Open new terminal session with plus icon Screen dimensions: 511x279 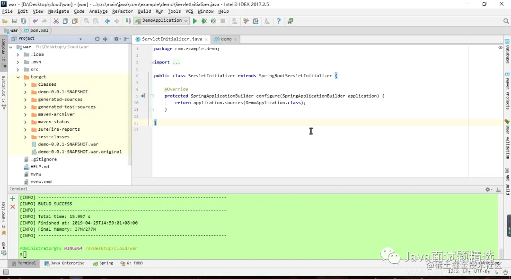tap(13, 198)
